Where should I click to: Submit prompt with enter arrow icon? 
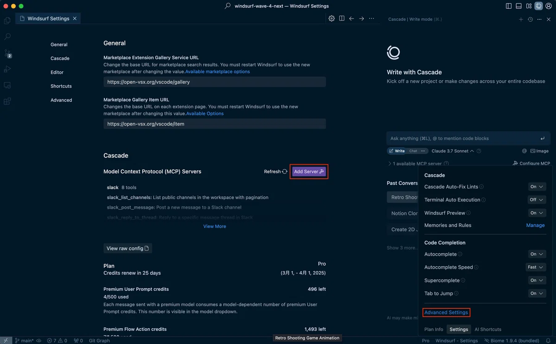(x=543, y=138)
